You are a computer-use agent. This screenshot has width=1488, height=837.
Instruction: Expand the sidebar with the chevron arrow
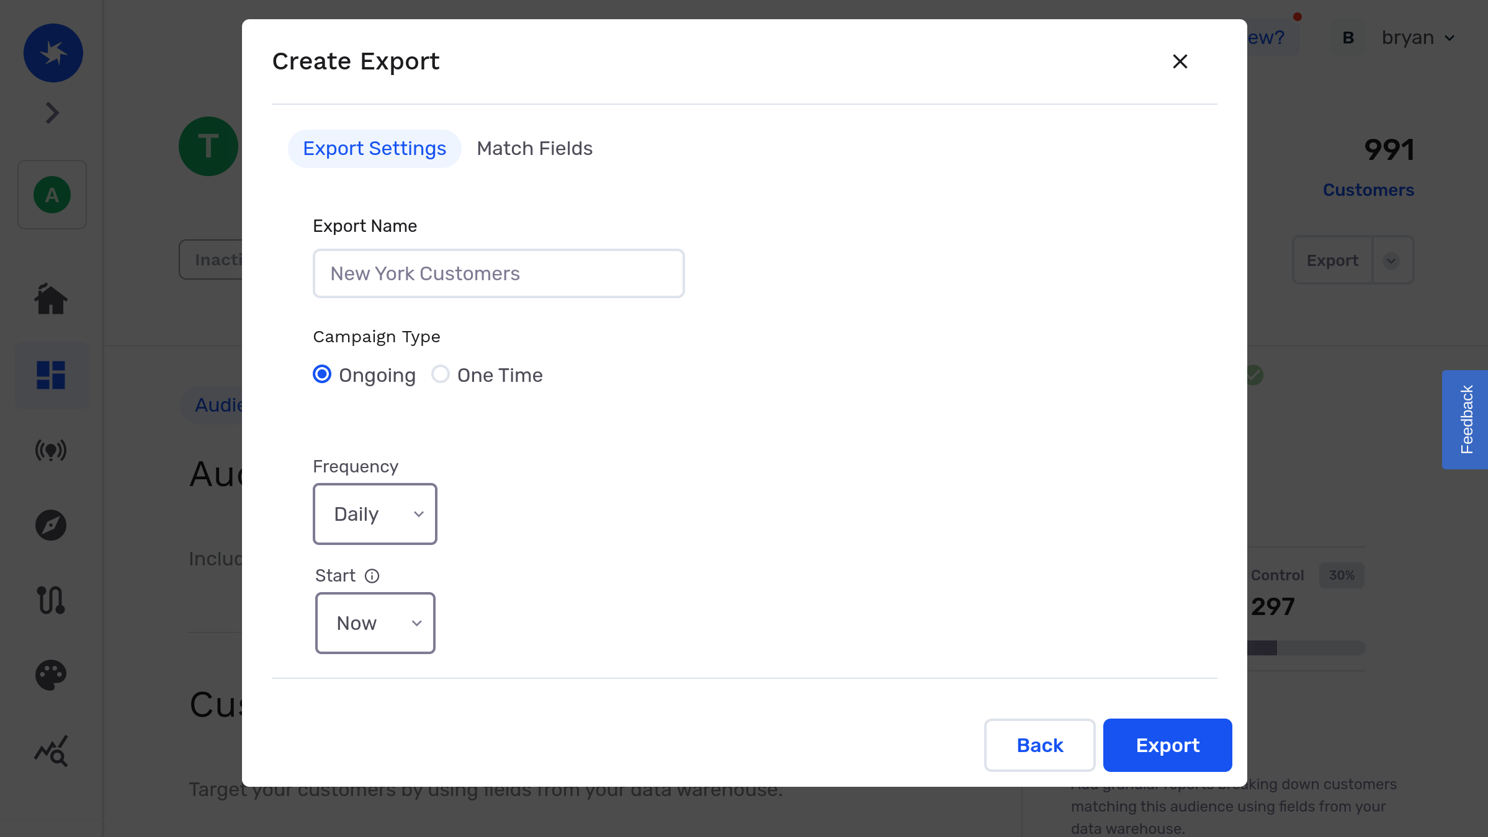click(52, 113)
